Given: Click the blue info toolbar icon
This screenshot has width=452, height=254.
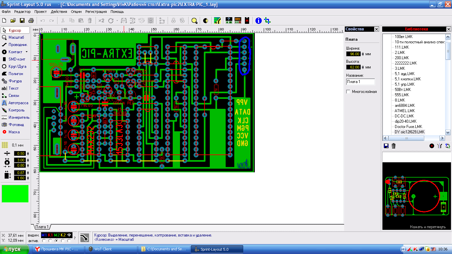Looking at the screenshot, I should click(258, 21).
